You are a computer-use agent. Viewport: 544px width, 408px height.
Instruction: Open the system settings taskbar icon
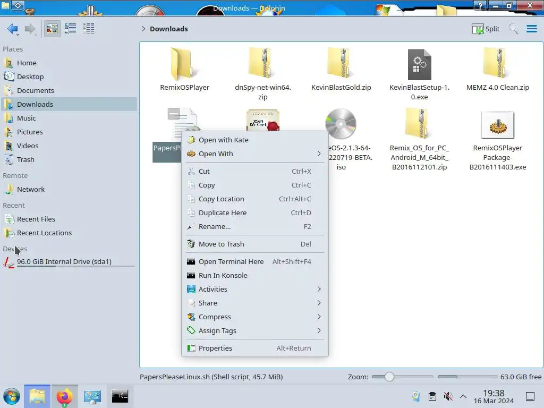pos(92,397)
